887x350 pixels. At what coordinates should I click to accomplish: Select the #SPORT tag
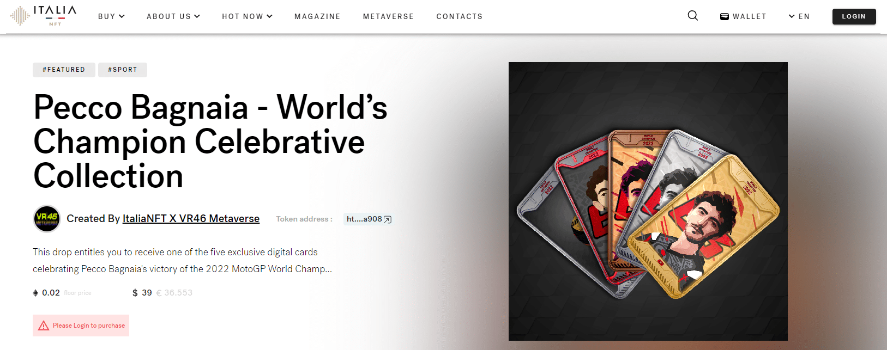click(123, 70)
